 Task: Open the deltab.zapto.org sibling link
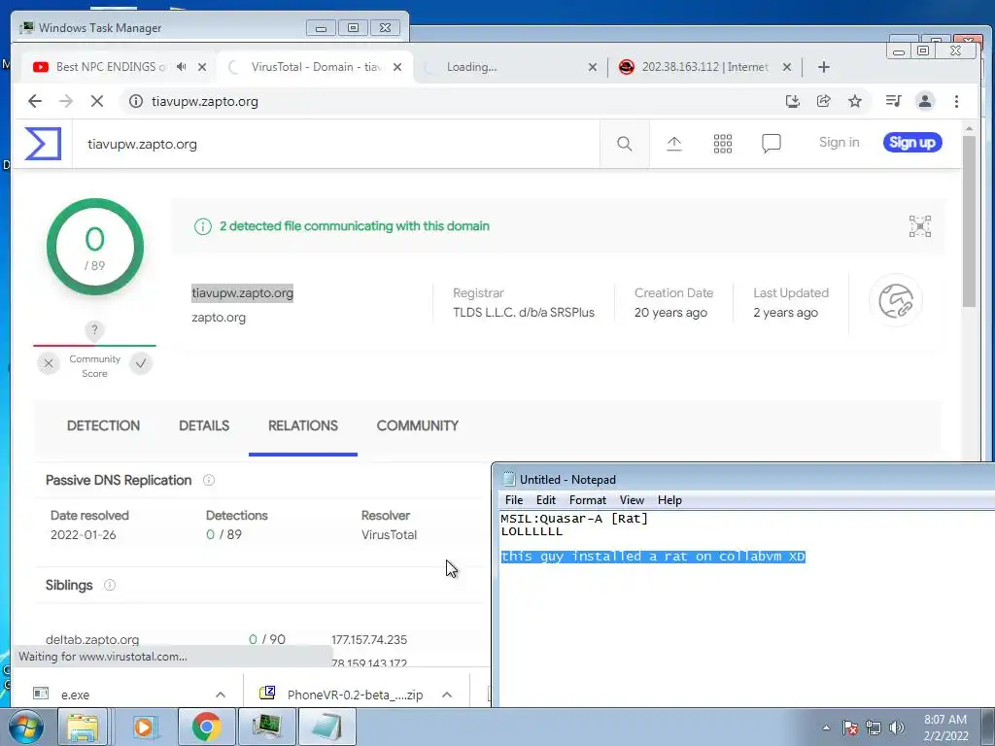coord(92,639)
